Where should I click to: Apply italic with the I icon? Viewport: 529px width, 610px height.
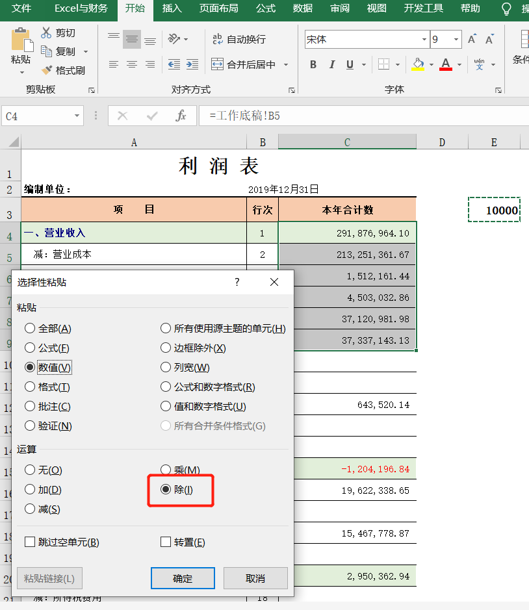pyautogui.click(x=332, y=64)
